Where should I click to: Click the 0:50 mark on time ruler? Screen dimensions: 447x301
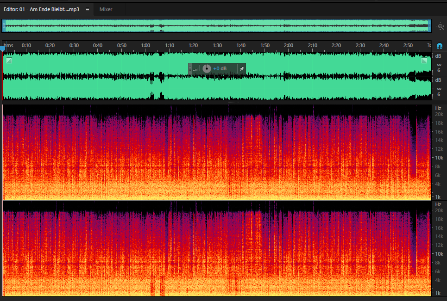point(122,45)
